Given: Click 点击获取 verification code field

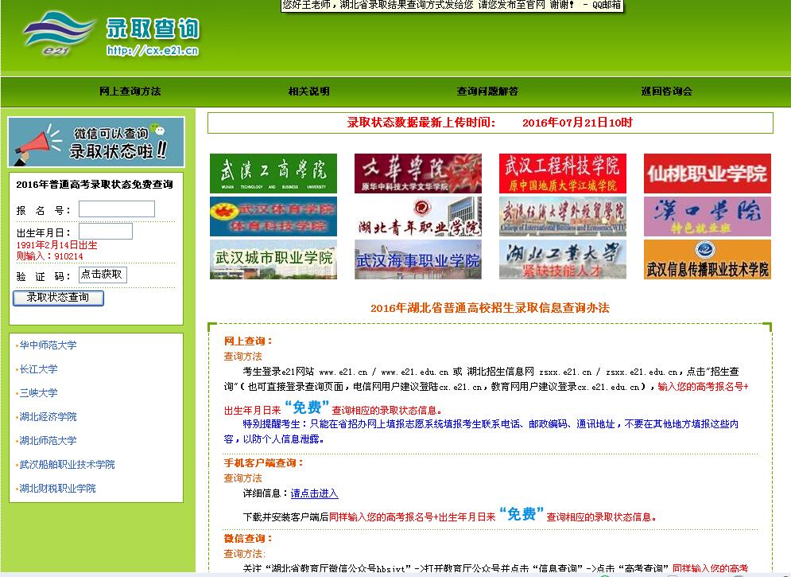Looking at the screenshot, I should (x=103, y=275).
